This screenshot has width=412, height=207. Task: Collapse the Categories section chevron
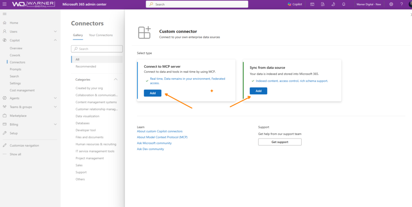[x=115, y=79]
